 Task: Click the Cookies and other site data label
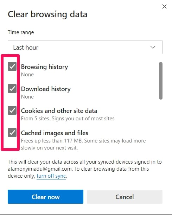[59, 111]
